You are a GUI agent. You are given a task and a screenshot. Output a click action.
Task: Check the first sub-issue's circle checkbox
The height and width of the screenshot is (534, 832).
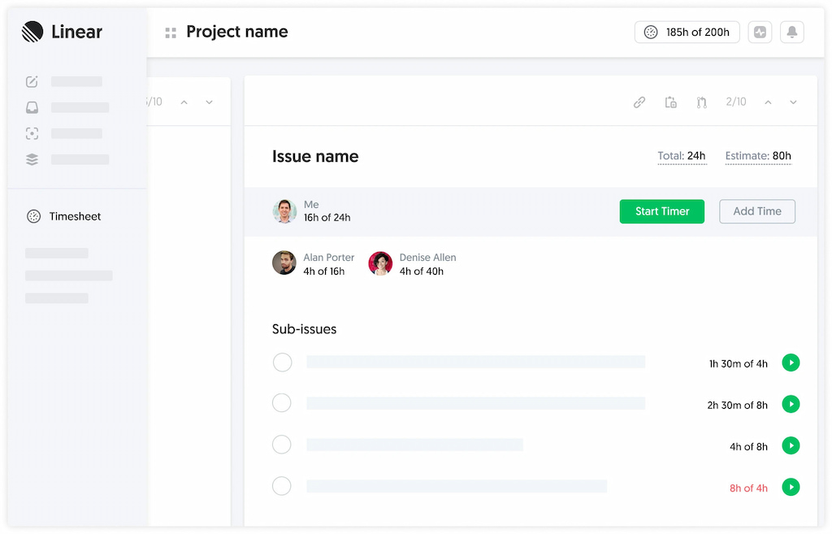click(282, 363)
